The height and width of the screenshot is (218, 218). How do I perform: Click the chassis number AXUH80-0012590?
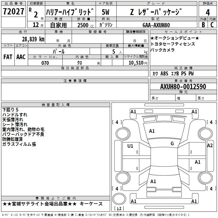pos(183,87)
